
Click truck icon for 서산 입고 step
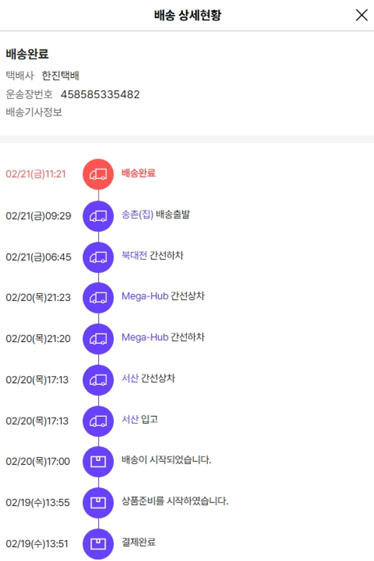98,421
